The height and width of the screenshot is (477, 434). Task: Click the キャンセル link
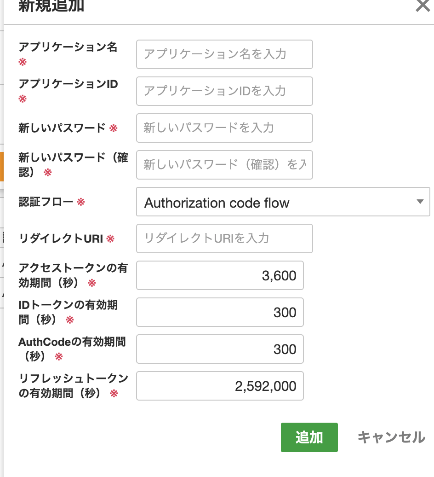[391, 437]
